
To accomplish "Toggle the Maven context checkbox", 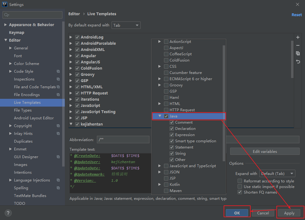I will click(166, 191).
